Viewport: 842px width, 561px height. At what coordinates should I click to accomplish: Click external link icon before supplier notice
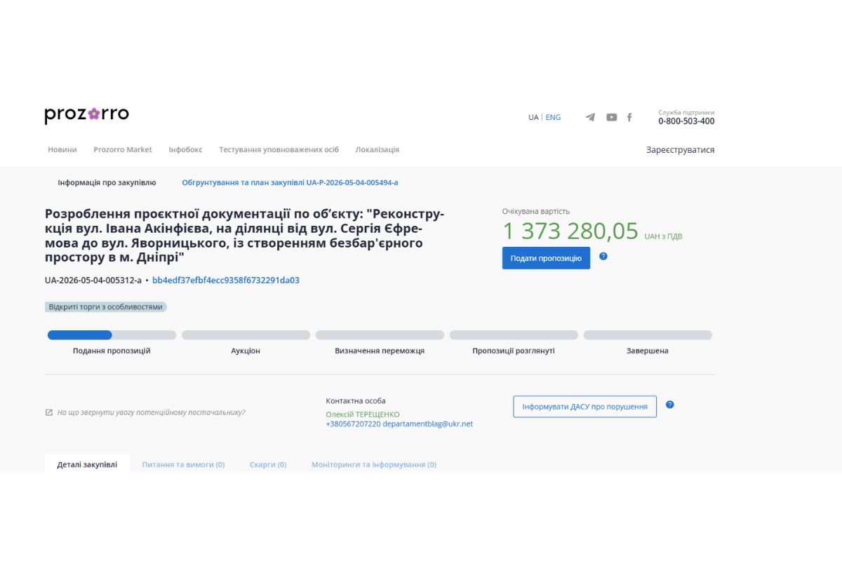(x=49, y=412)
